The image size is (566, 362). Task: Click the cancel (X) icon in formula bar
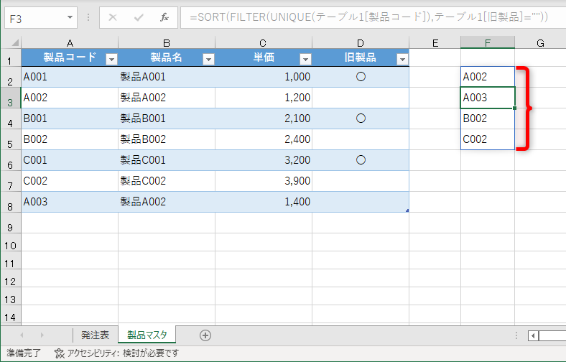pyautogui.click(x=113, y=17)
